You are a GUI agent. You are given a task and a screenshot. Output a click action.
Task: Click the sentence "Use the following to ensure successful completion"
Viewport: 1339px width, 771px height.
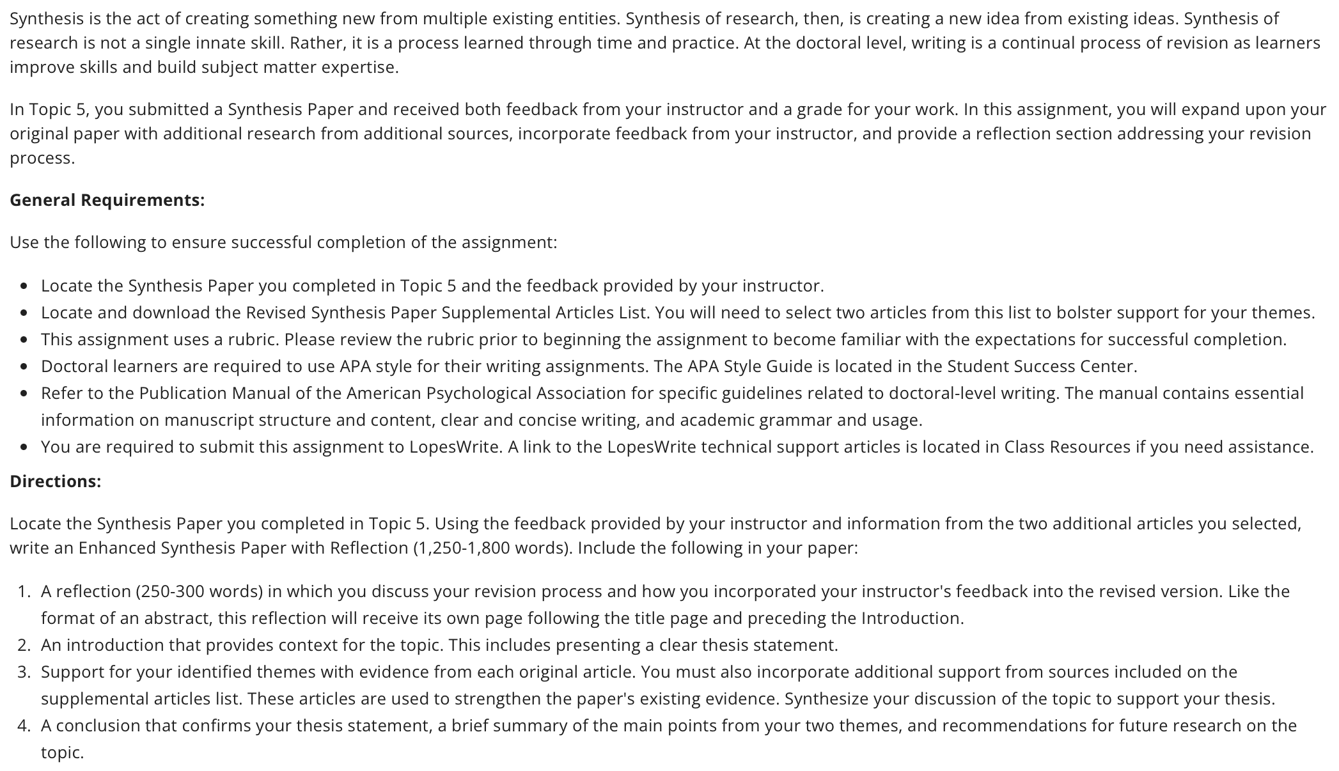tap(283, 242)
